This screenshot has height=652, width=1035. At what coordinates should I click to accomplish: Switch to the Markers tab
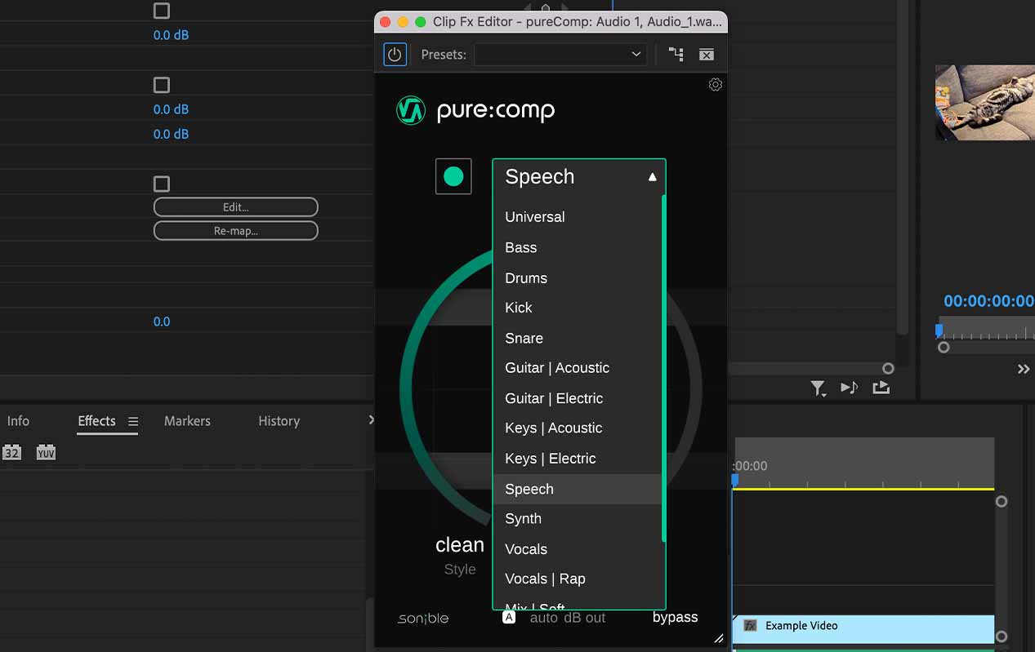click(187, 421)
